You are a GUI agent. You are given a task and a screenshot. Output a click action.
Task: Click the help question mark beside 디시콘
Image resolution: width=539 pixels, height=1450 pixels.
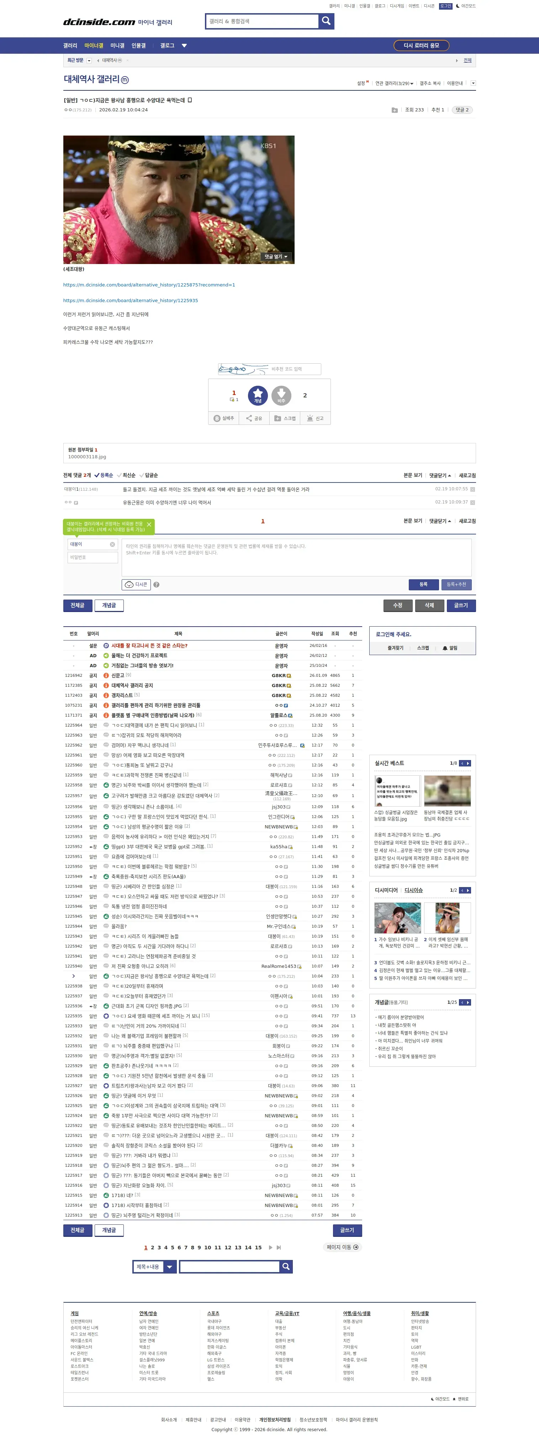(x=157, y=584)
